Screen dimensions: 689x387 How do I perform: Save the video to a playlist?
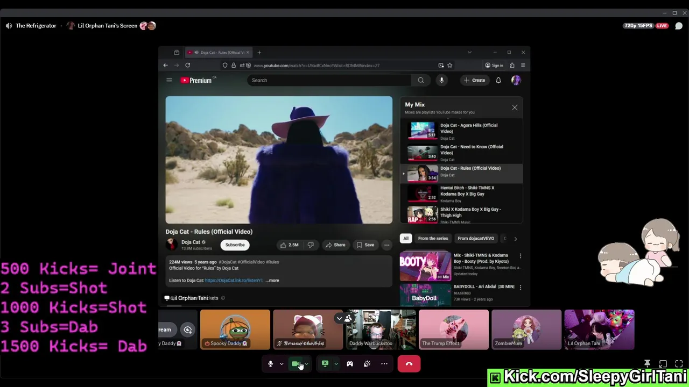pyautogui.click(x=365, y=245)
